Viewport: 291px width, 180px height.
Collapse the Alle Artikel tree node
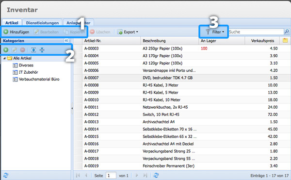coord(4,58)
